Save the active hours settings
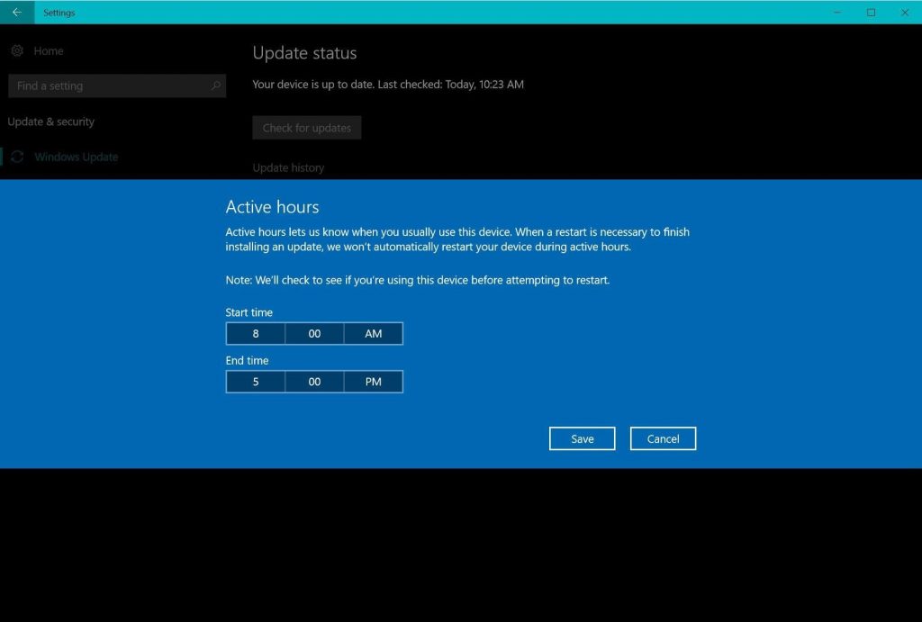922x622 pixels. pyautogui.click(x=583, y=438)
